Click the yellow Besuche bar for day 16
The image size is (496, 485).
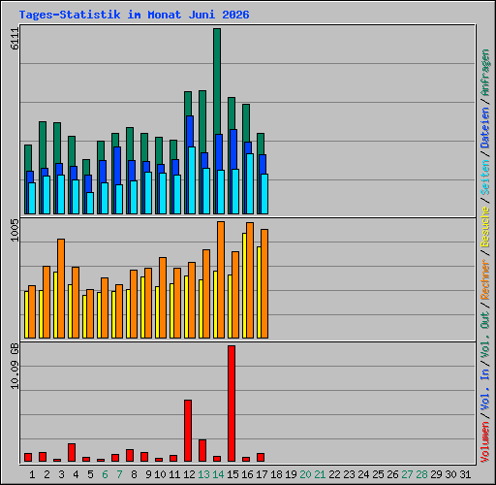[244, 285]
